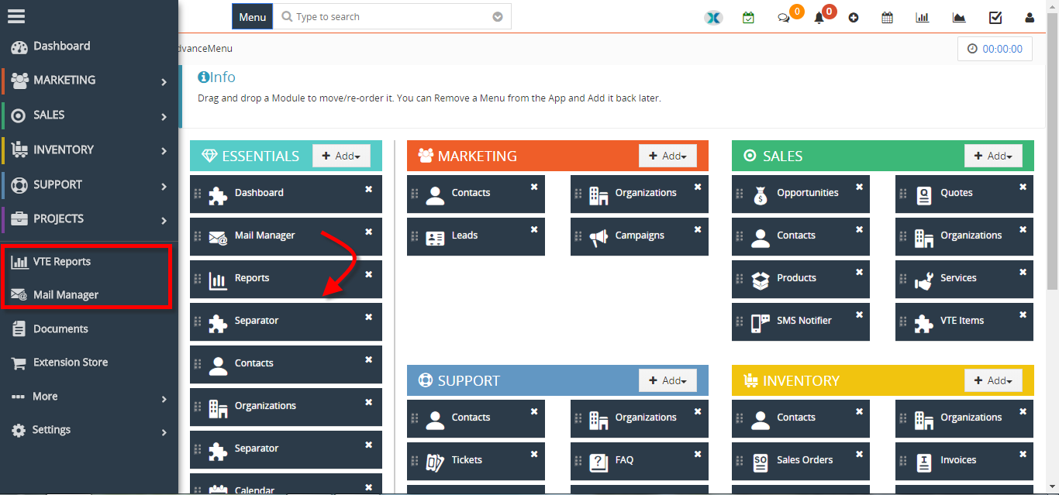Image resolution: width=1059 pixels, height=495 pixels.
Task: Grab the drag handle of Leads module
Action: (x=415, y=236)
